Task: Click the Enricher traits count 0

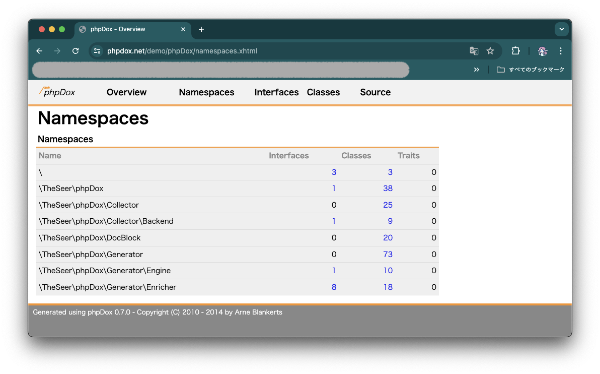Action: point(433,287)
